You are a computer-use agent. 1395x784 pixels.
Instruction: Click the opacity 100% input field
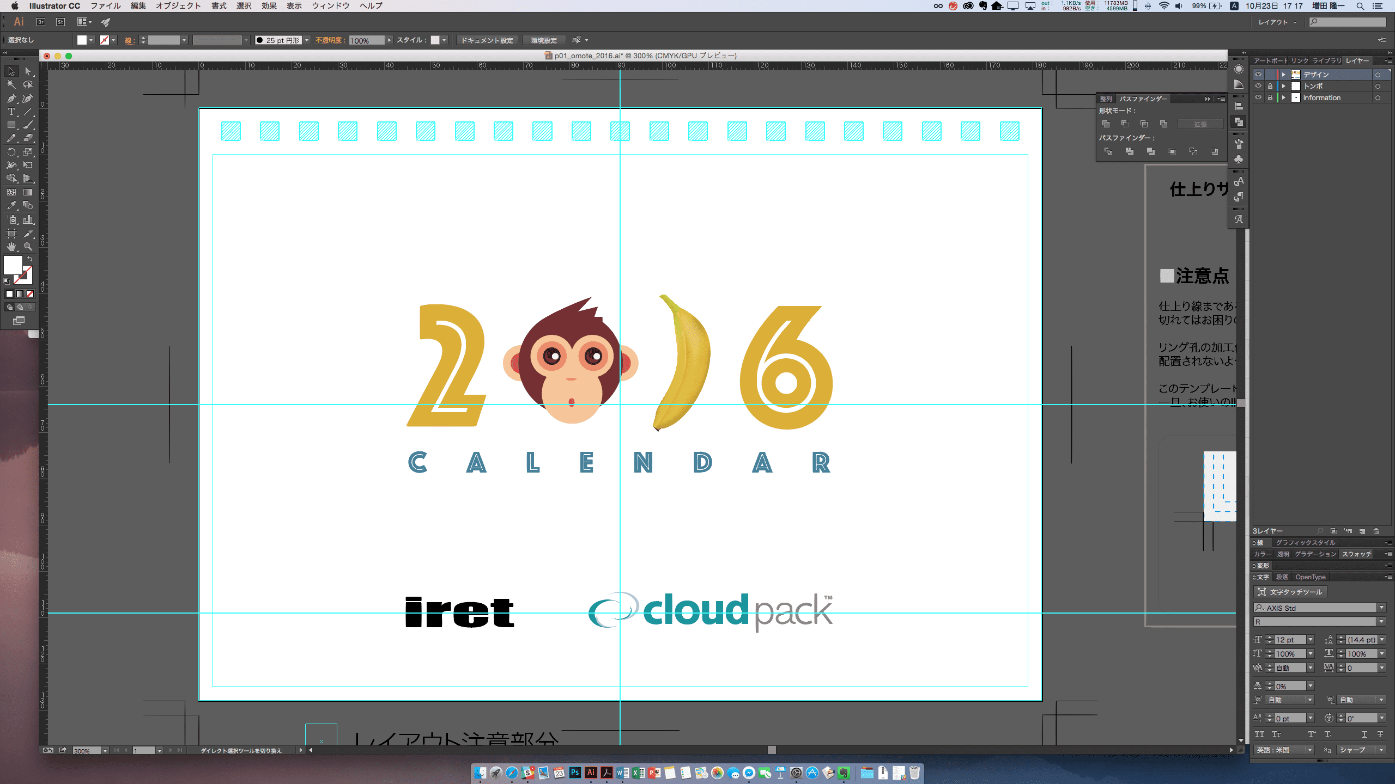pos(366,40)
